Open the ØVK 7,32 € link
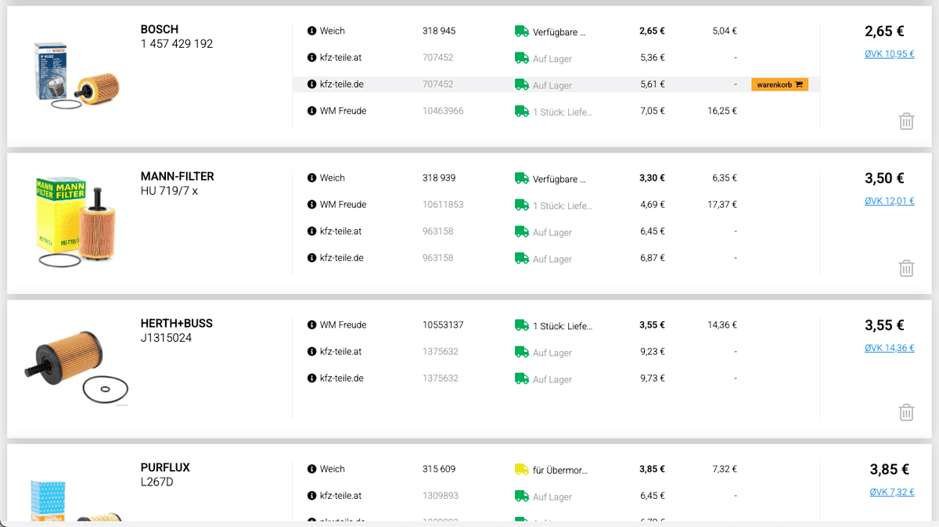The image size is (939, 527). pyautogui.click(x=892, y=492)
